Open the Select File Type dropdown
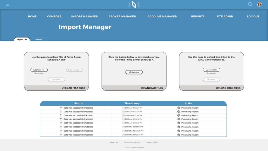Viewport: 268px width, 151px height. coord(75,70)
